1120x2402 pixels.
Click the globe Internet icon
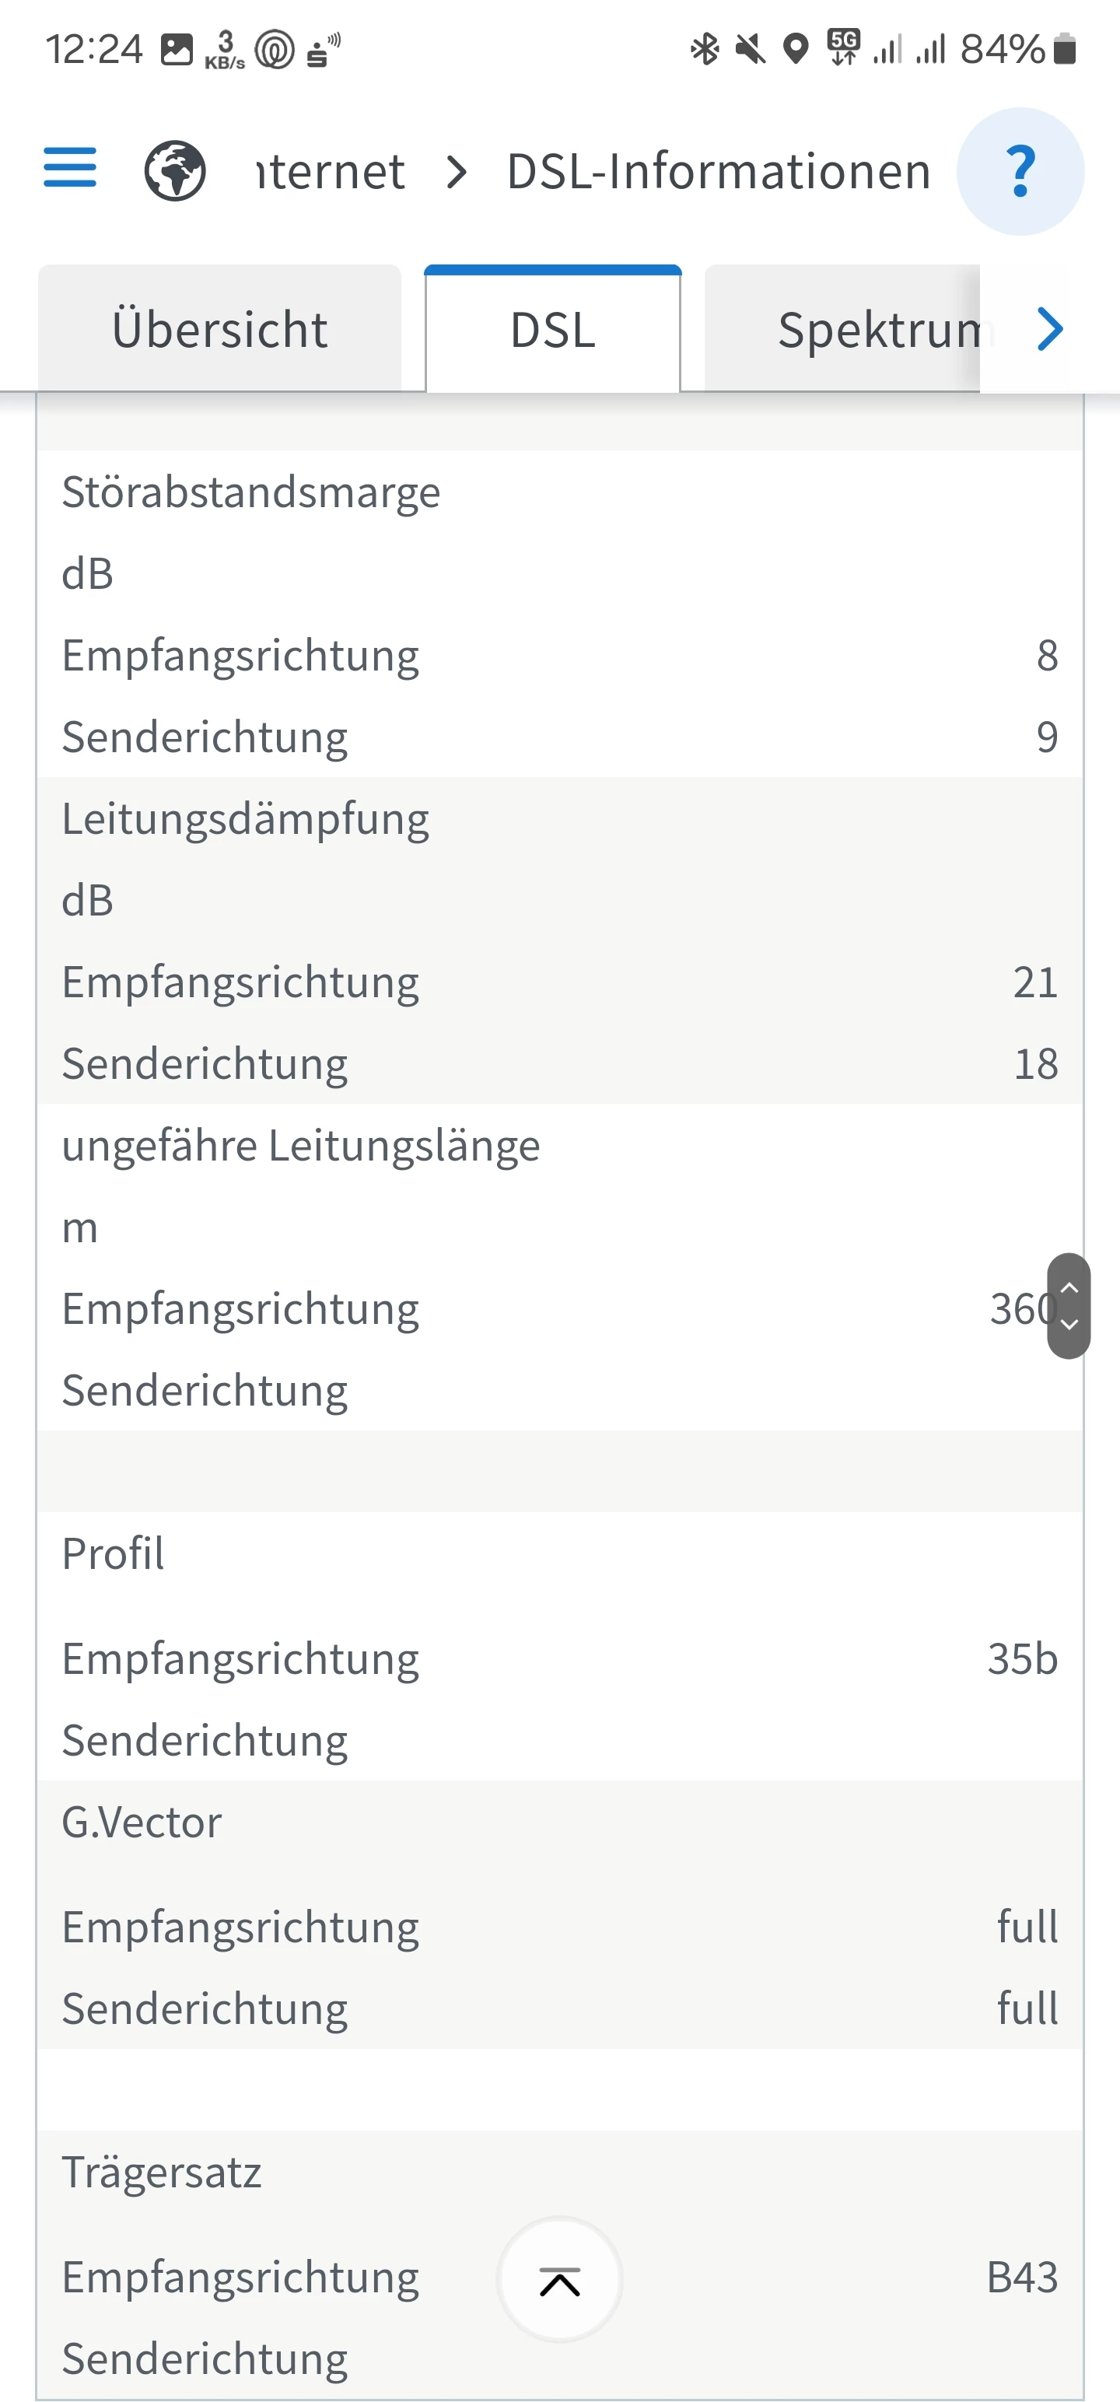coord(174,170)
